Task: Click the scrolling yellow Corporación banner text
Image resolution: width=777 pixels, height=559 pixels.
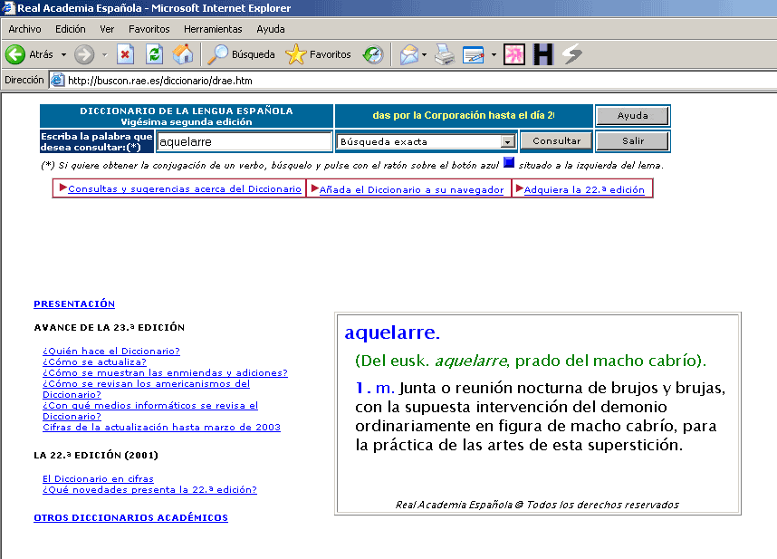Action: (x=464, y=115)
